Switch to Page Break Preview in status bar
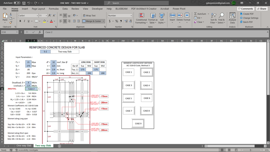This screenshot has width=270, height=152. (x=236, y=150)
